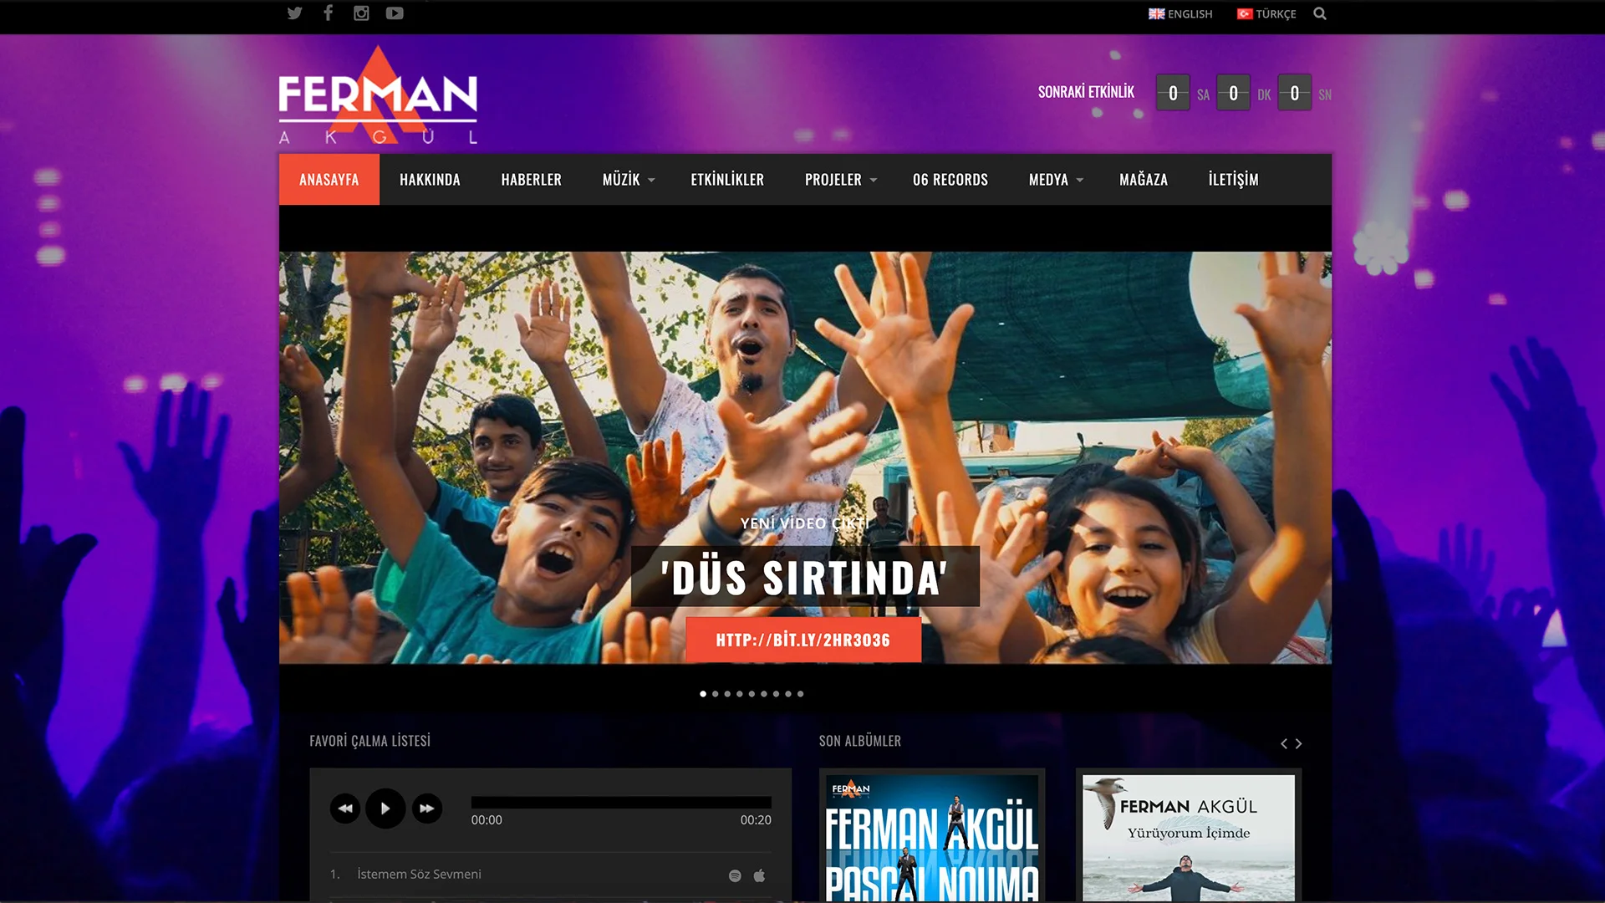Screen dimensions: 1605x903
Task: Click the 00:00 elapsed time
Action: tap(487, 820)
